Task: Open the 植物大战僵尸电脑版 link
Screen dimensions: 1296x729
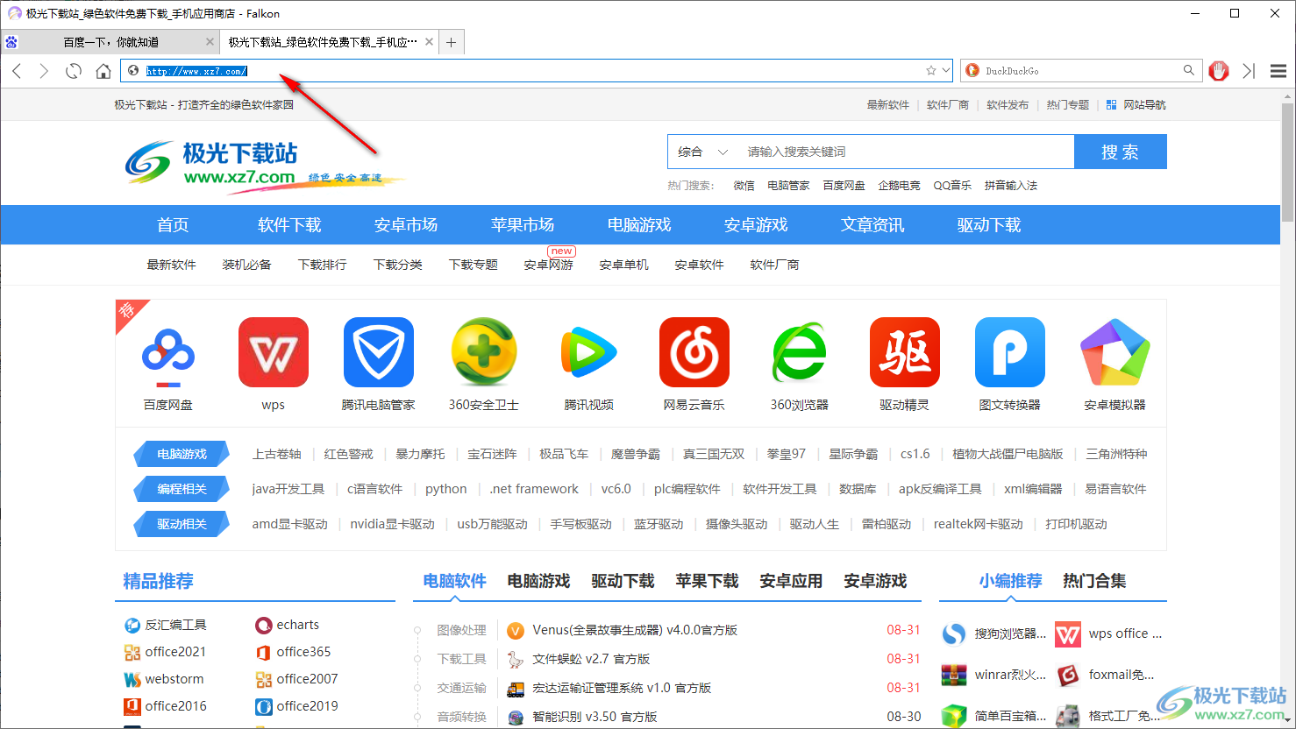Action: 1008,454
